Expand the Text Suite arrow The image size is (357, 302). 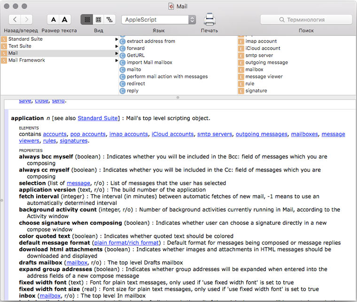116,46
